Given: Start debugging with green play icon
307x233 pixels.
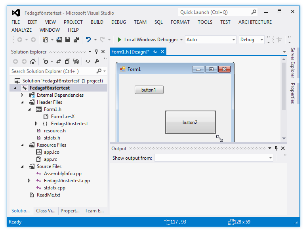Looking at the screenshot, I should click(119, 40).
